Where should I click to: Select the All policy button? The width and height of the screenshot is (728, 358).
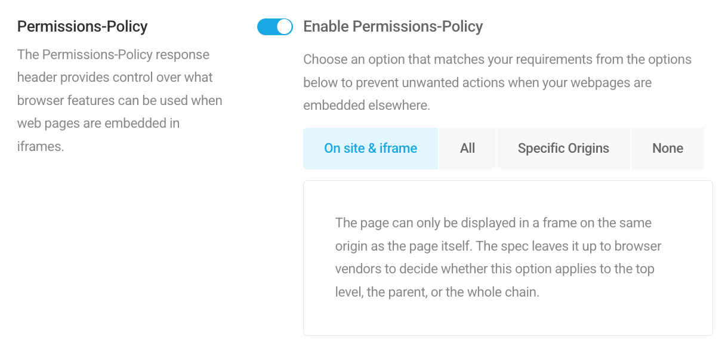click(467, 148)
